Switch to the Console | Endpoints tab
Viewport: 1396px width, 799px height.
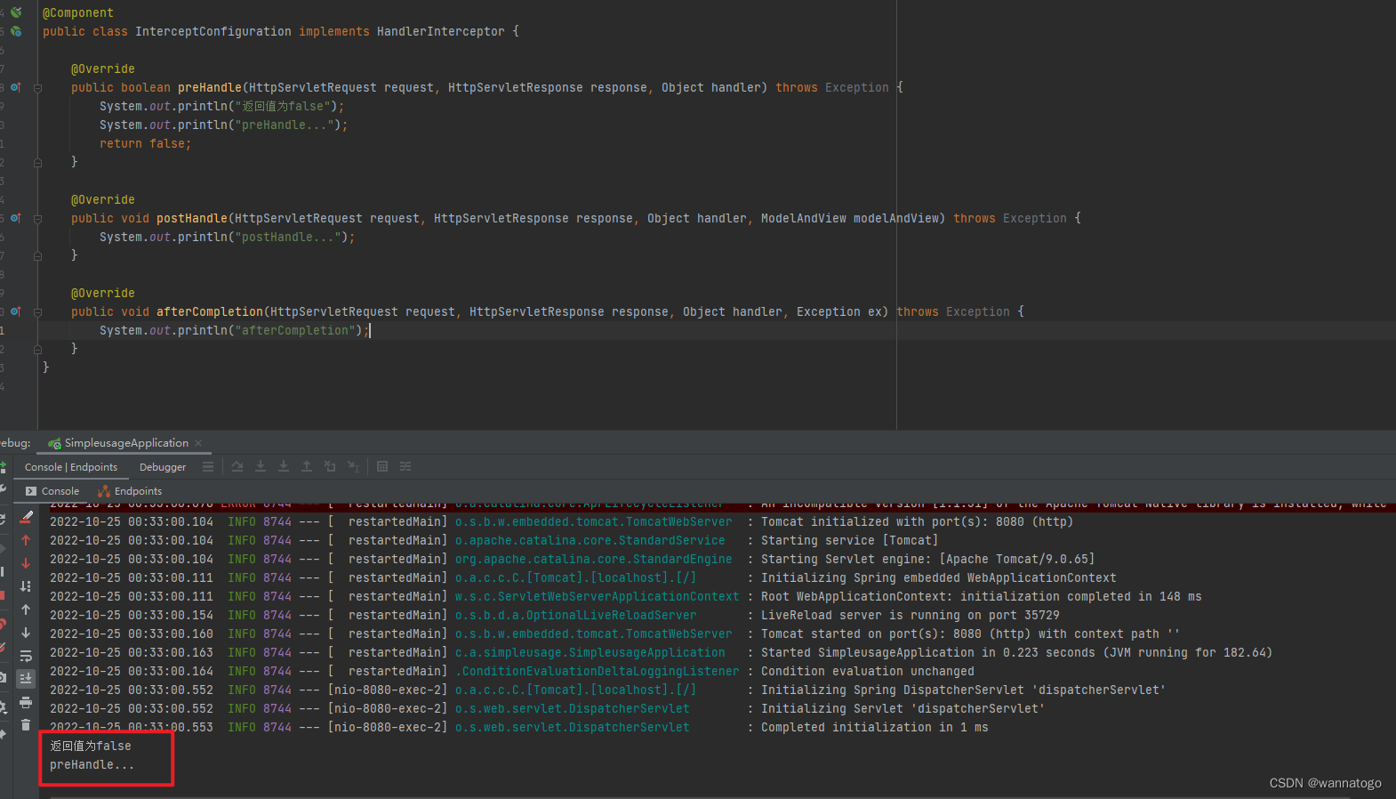[x=71, y=467]
